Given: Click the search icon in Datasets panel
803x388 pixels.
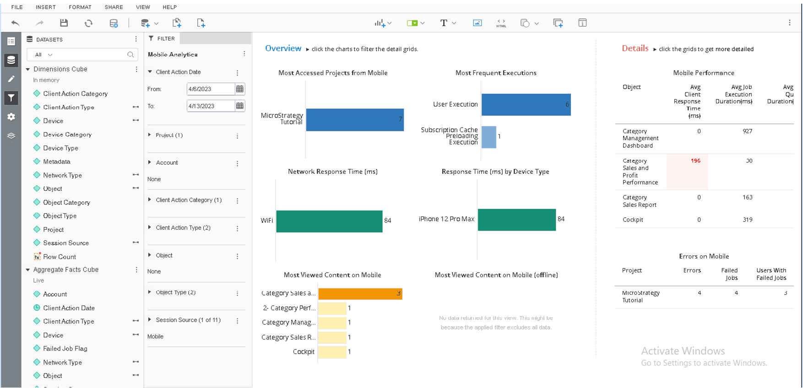Looking at the screenshot, I should (130, 55).
